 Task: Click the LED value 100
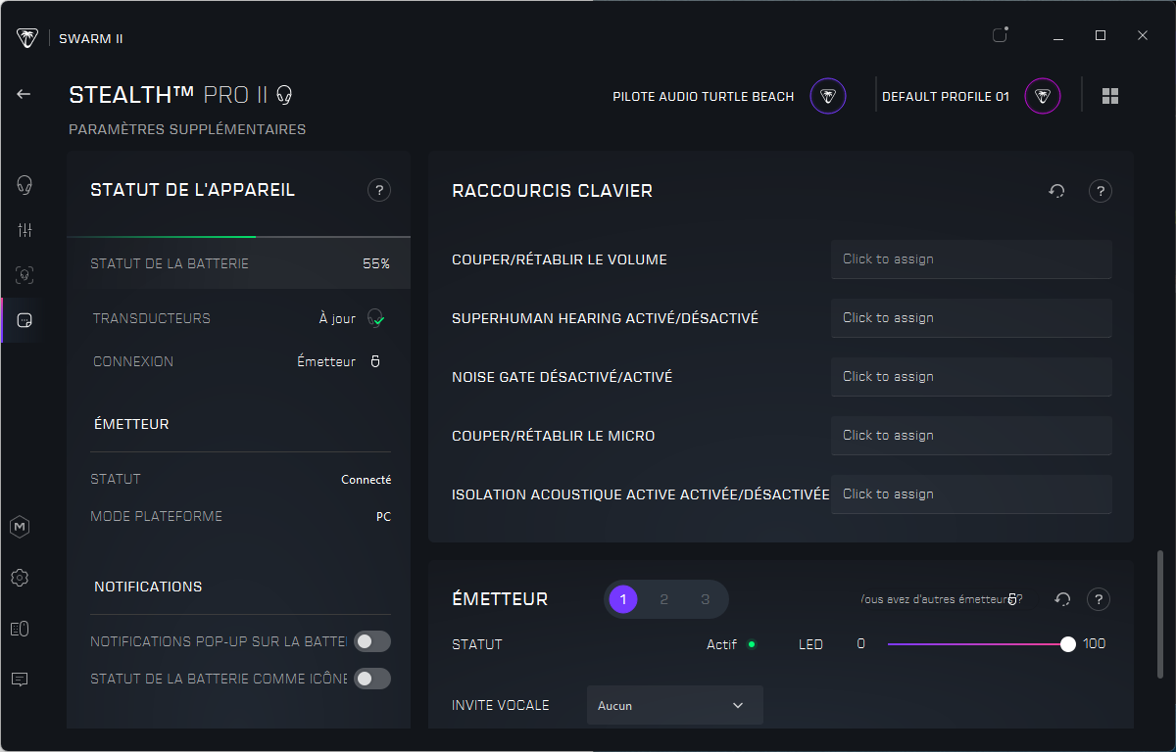tap(1094, 644)
